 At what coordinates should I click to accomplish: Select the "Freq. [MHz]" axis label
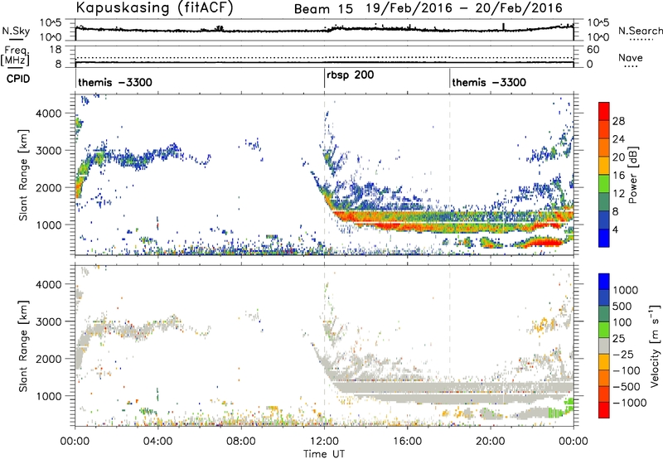[x=15, y=56]
